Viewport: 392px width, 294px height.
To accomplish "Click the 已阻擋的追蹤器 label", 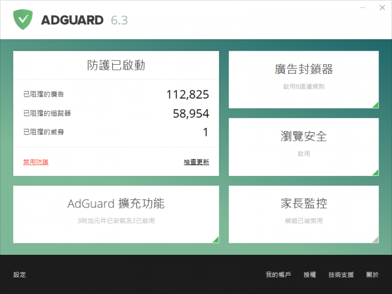I will pos(47,113).
